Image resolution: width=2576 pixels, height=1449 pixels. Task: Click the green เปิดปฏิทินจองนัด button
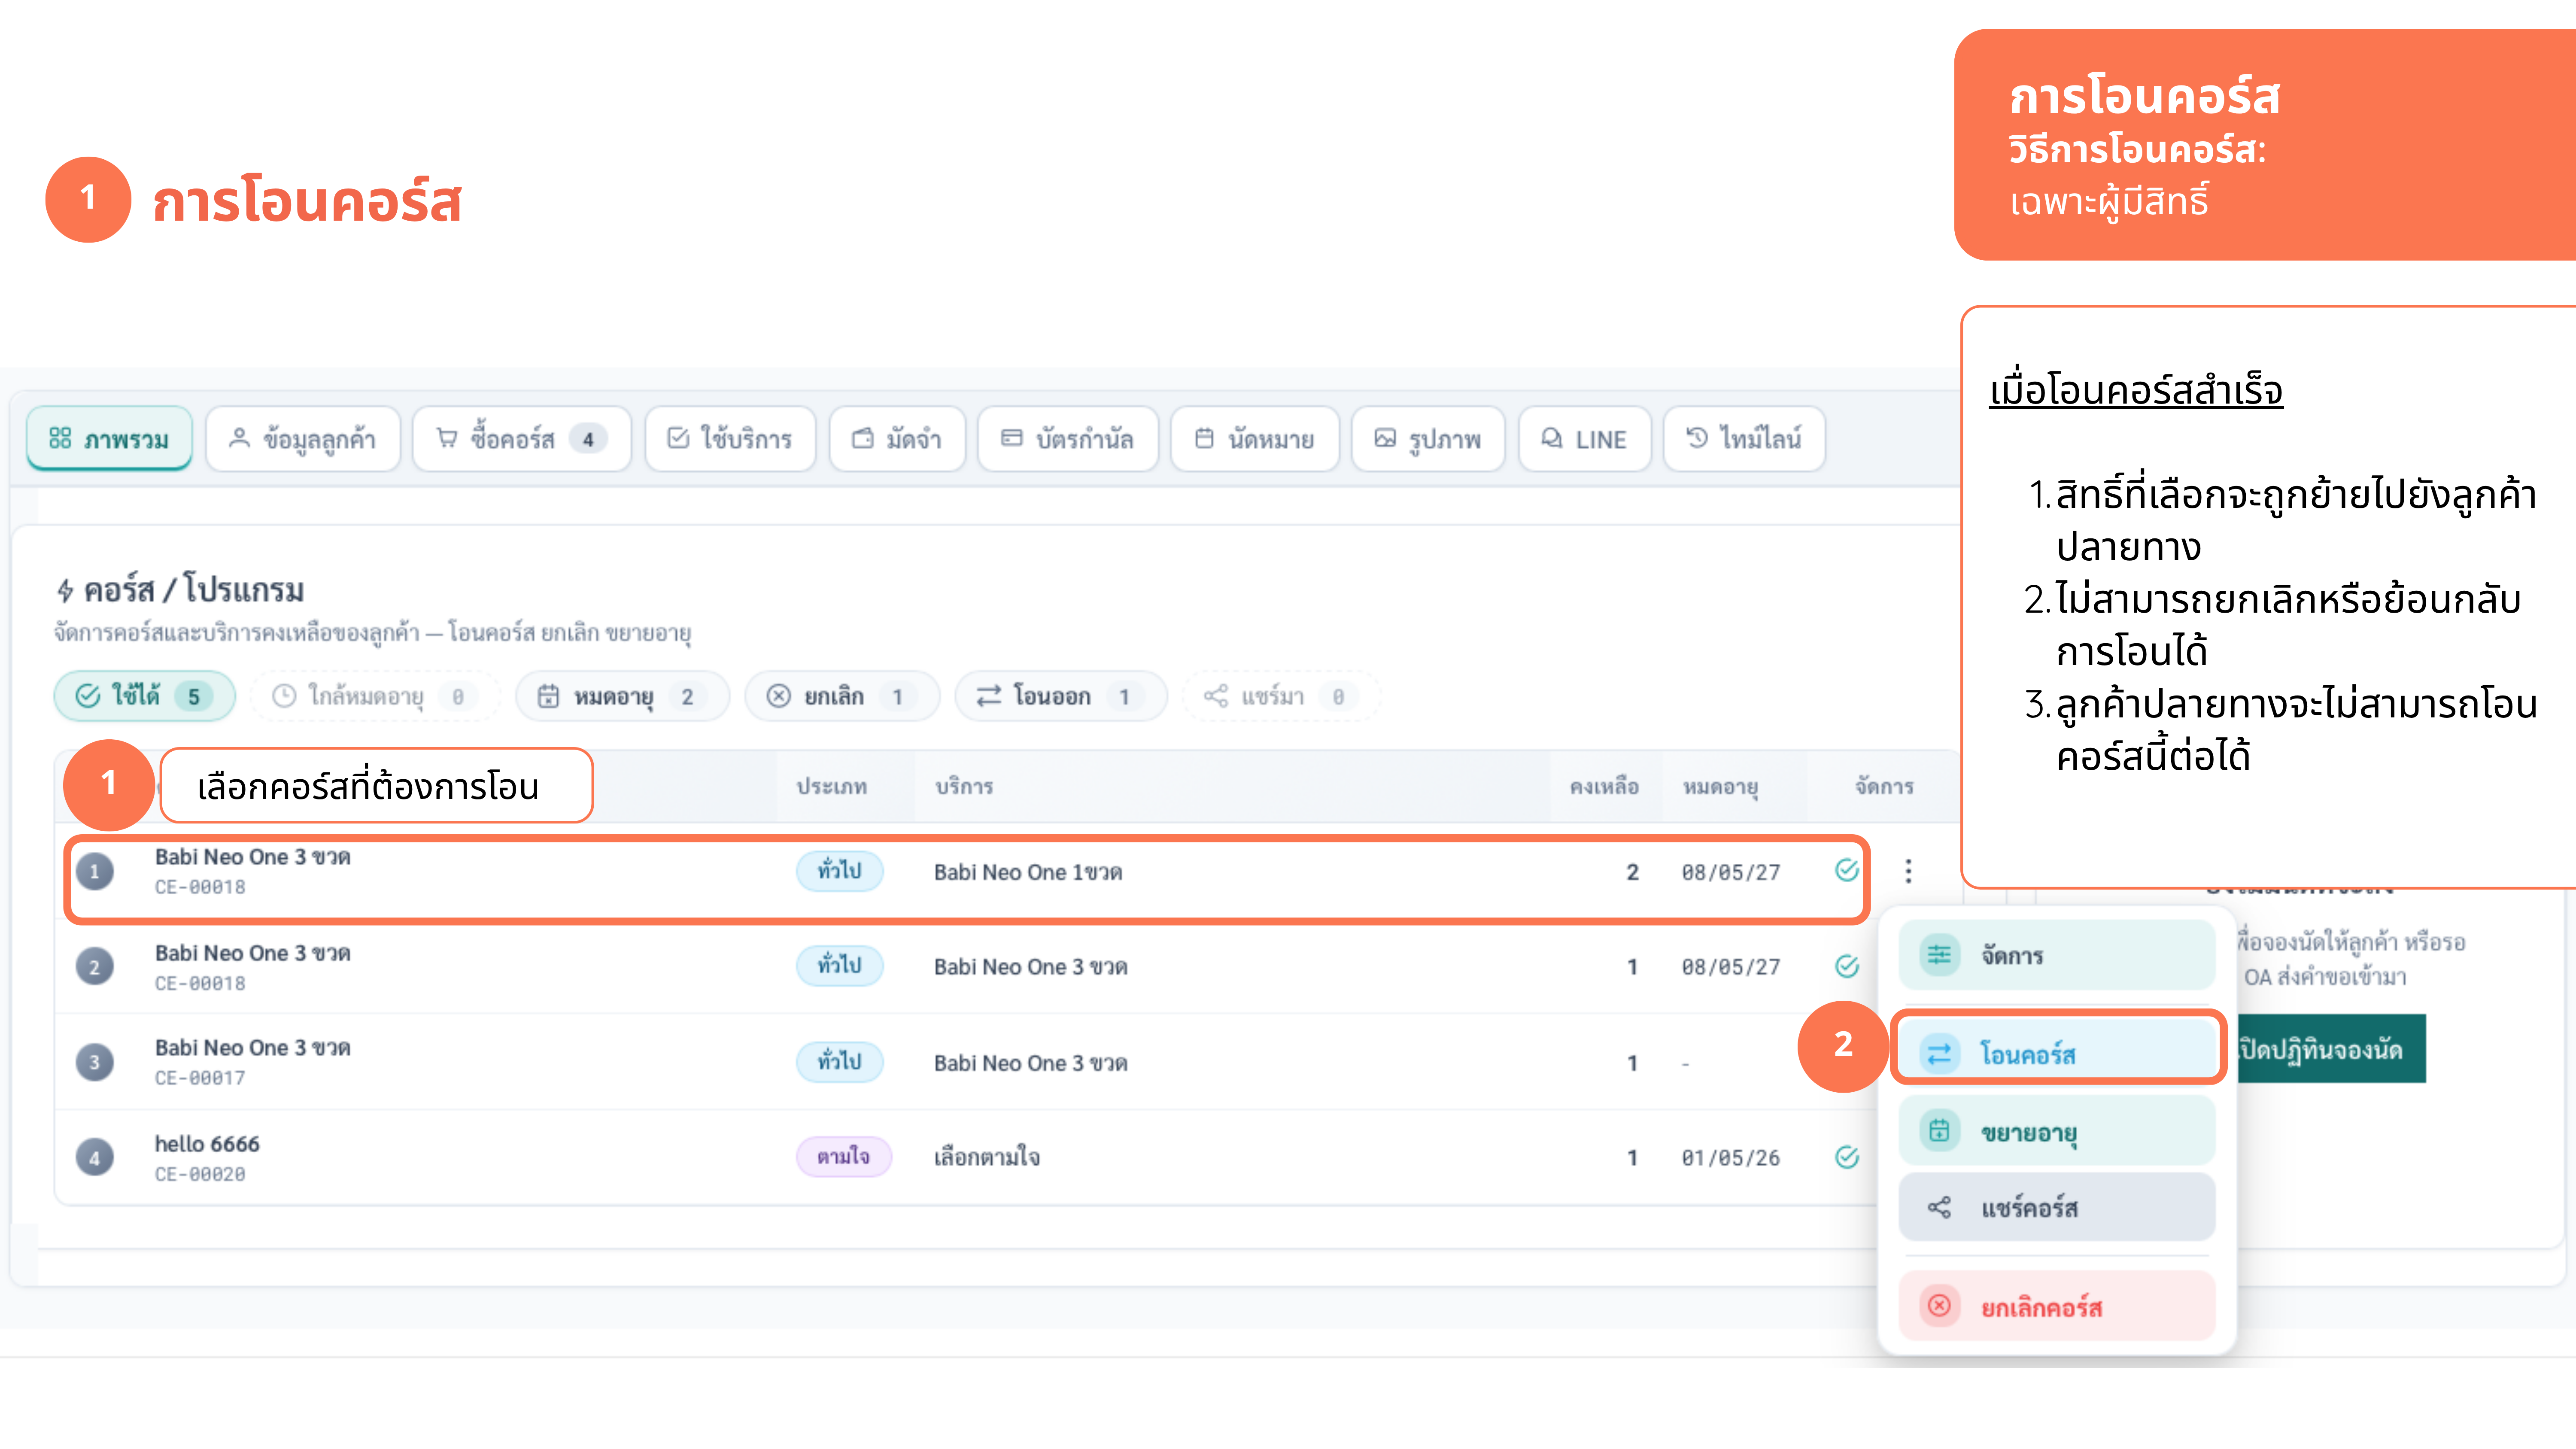(x=2330, y=1049)
